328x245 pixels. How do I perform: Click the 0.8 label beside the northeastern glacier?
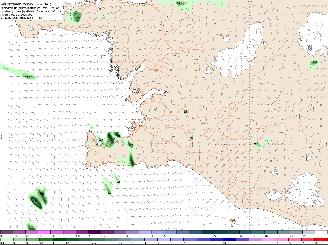315,63
